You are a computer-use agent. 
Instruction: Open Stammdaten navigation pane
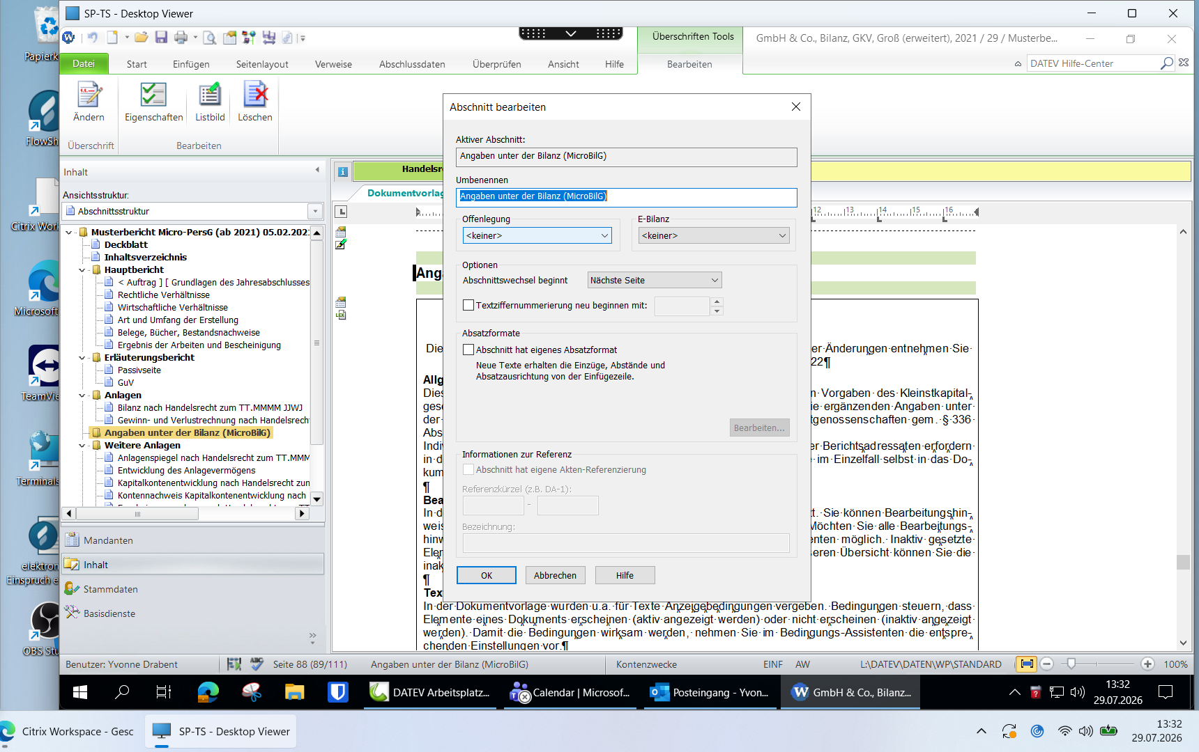pyautogui.click(x=192, y=589)
